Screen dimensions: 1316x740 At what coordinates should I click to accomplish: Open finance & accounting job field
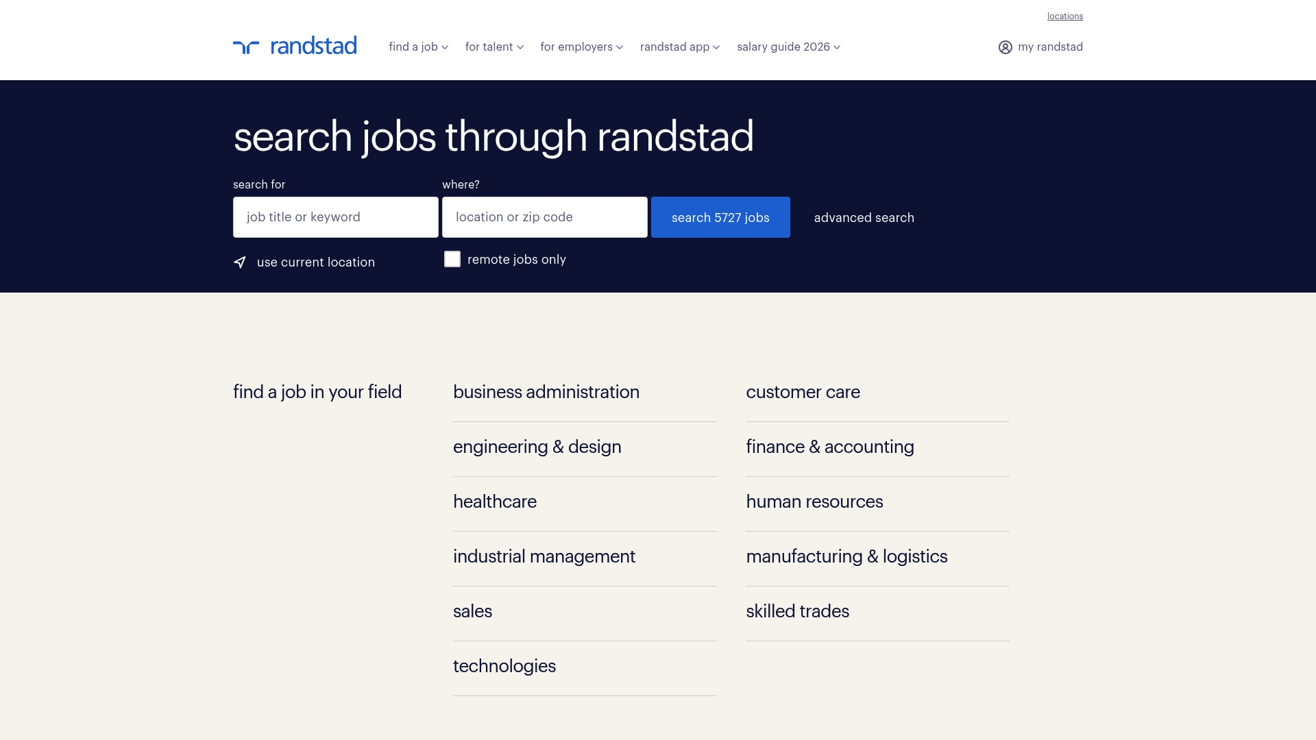830,447
